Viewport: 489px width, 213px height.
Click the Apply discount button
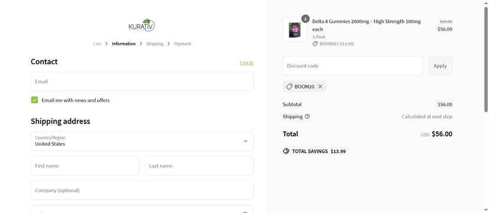[440, 65]
